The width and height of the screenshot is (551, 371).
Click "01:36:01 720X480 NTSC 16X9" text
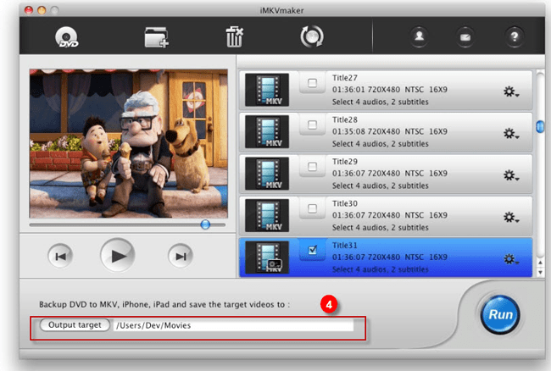click(x=390, y=90)
